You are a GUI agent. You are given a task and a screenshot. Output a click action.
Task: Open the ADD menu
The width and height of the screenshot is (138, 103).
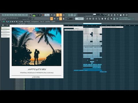[x=8, y=15]
